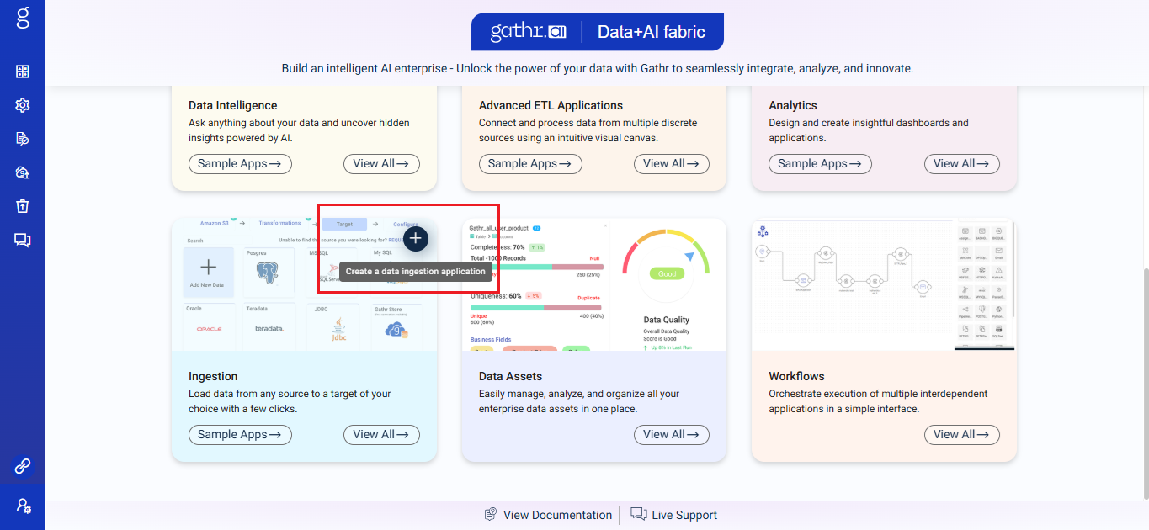Viewport: 1149px width, 530px height.
Task: Open the user settings icon at sidebar bottom
Action: coord(23,506)
